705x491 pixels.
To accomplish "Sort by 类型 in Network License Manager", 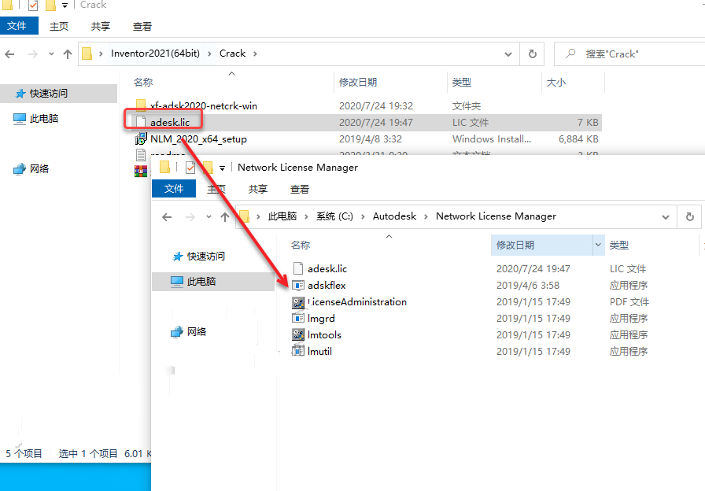I will [x=618, y=245].
